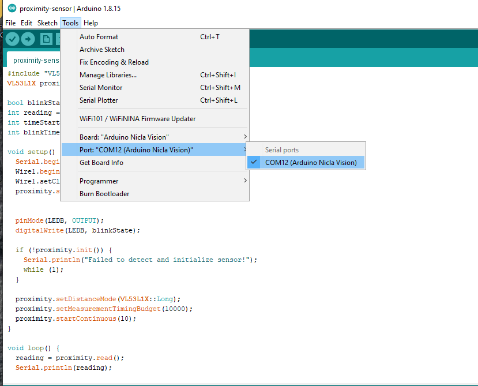Click the Arduino logo in title bar
Image resolution: width=478 pixels, height=386 pixels.
(x=12, y=9)
